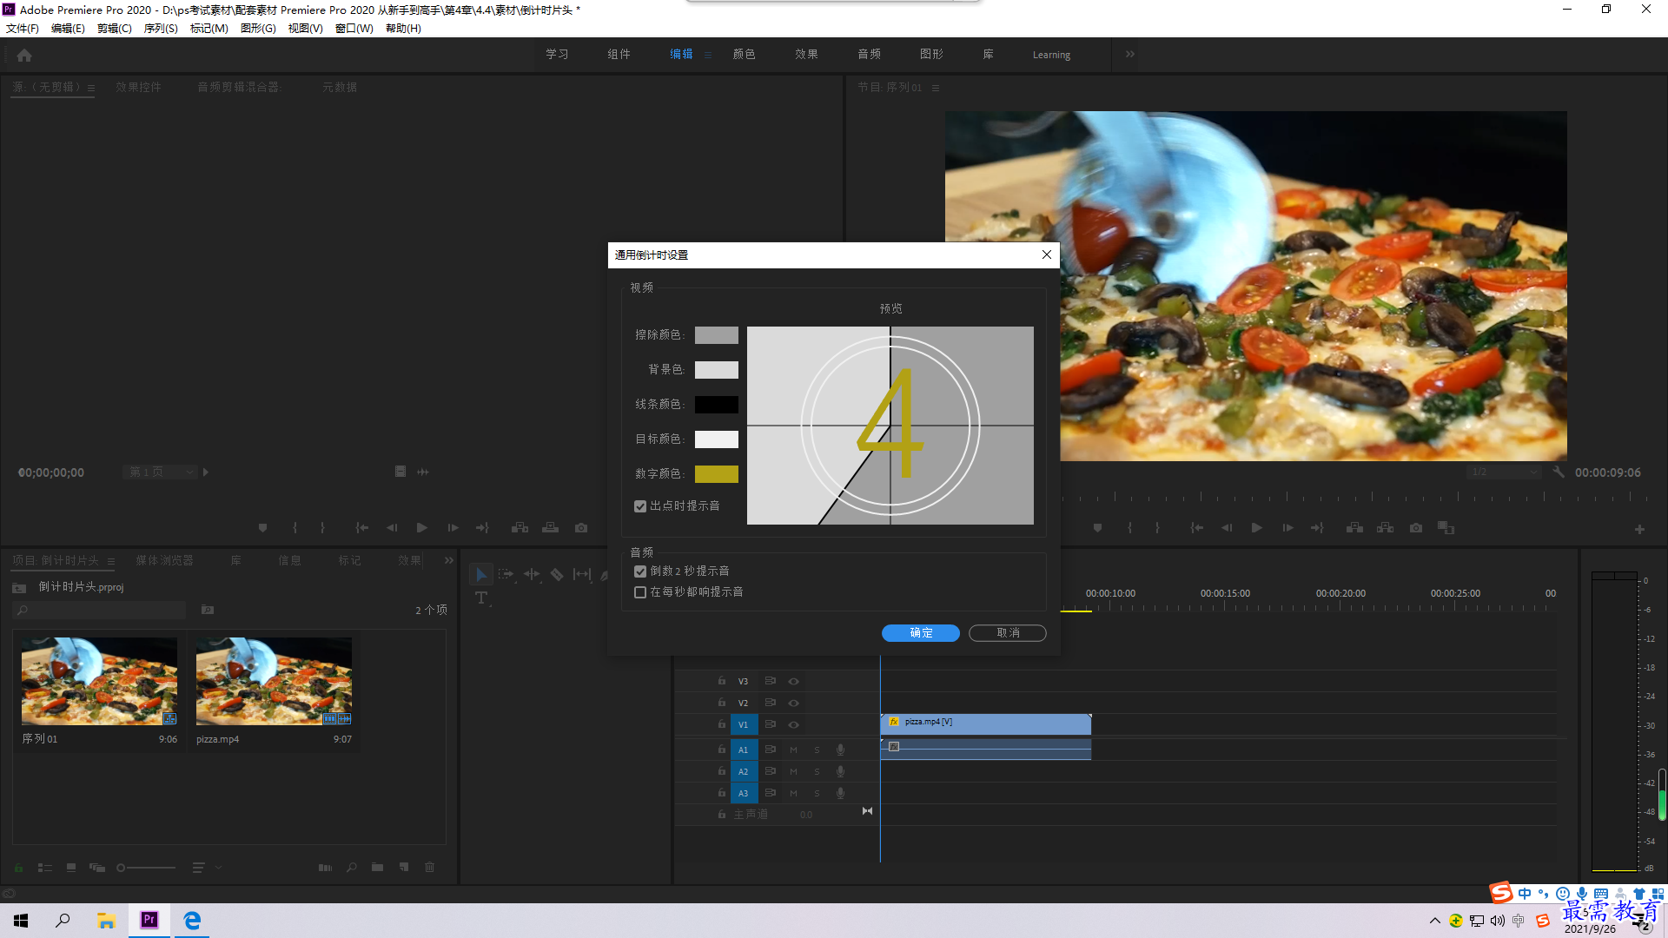
Task: Open Program monitor settings wrench
Action: [x=1559, y=472]
